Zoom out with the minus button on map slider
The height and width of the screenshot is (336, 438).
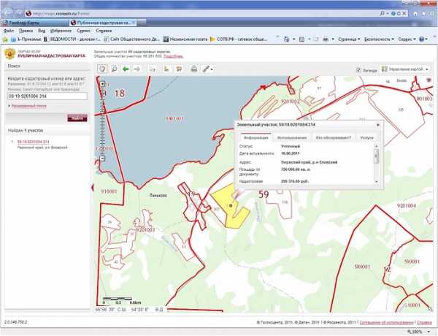coord(102,159)
